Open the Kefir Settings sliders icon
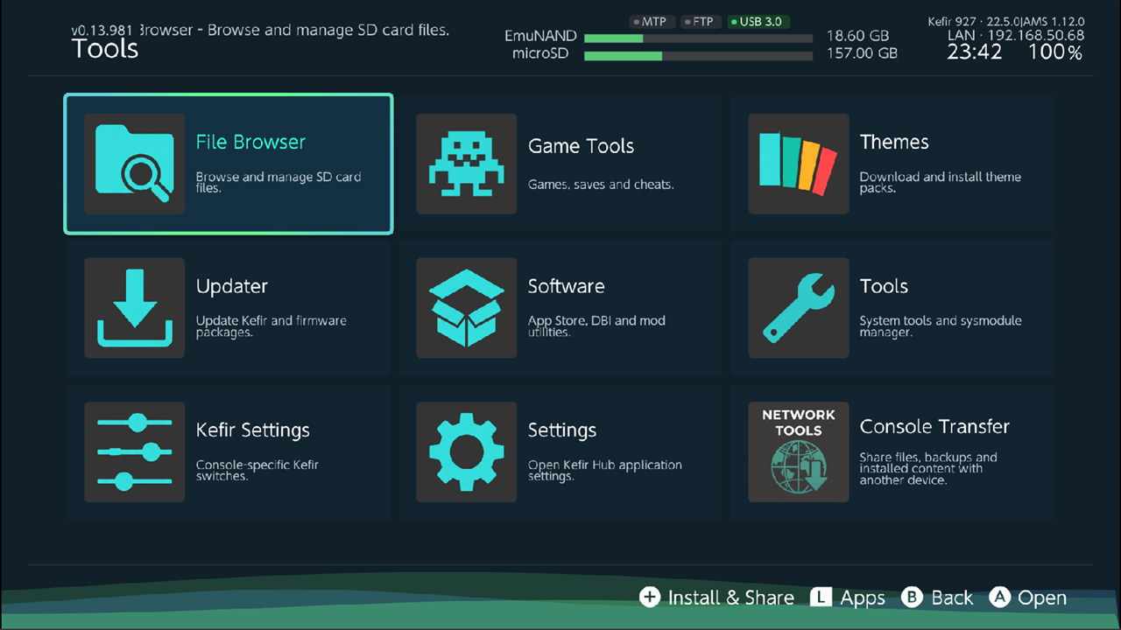Screen dimensions: 1121x630 click(134, 452)
